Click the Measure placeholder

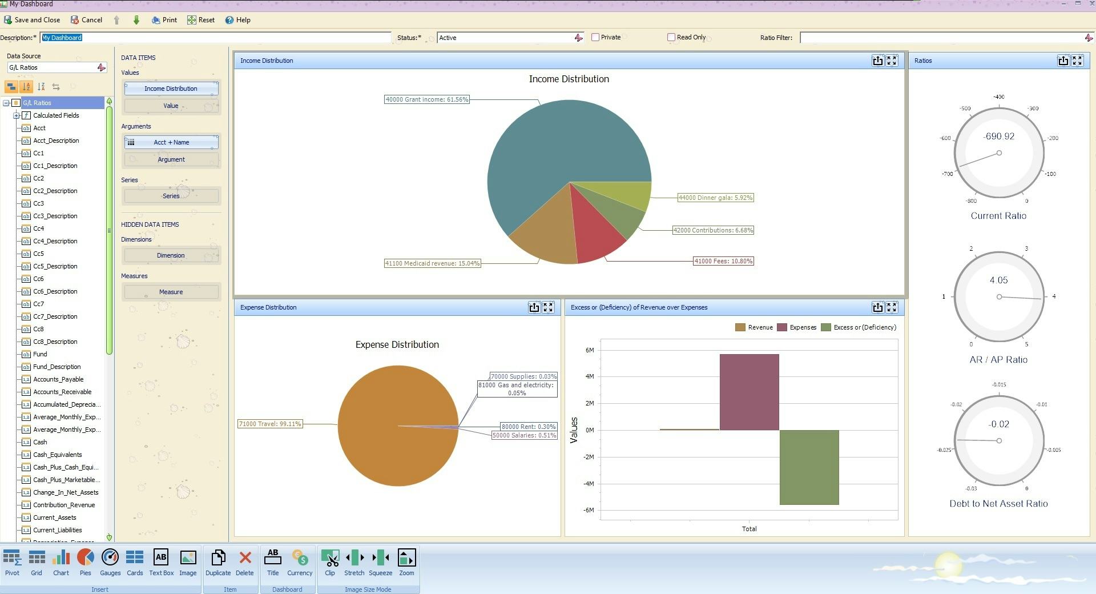coord(171,292)
